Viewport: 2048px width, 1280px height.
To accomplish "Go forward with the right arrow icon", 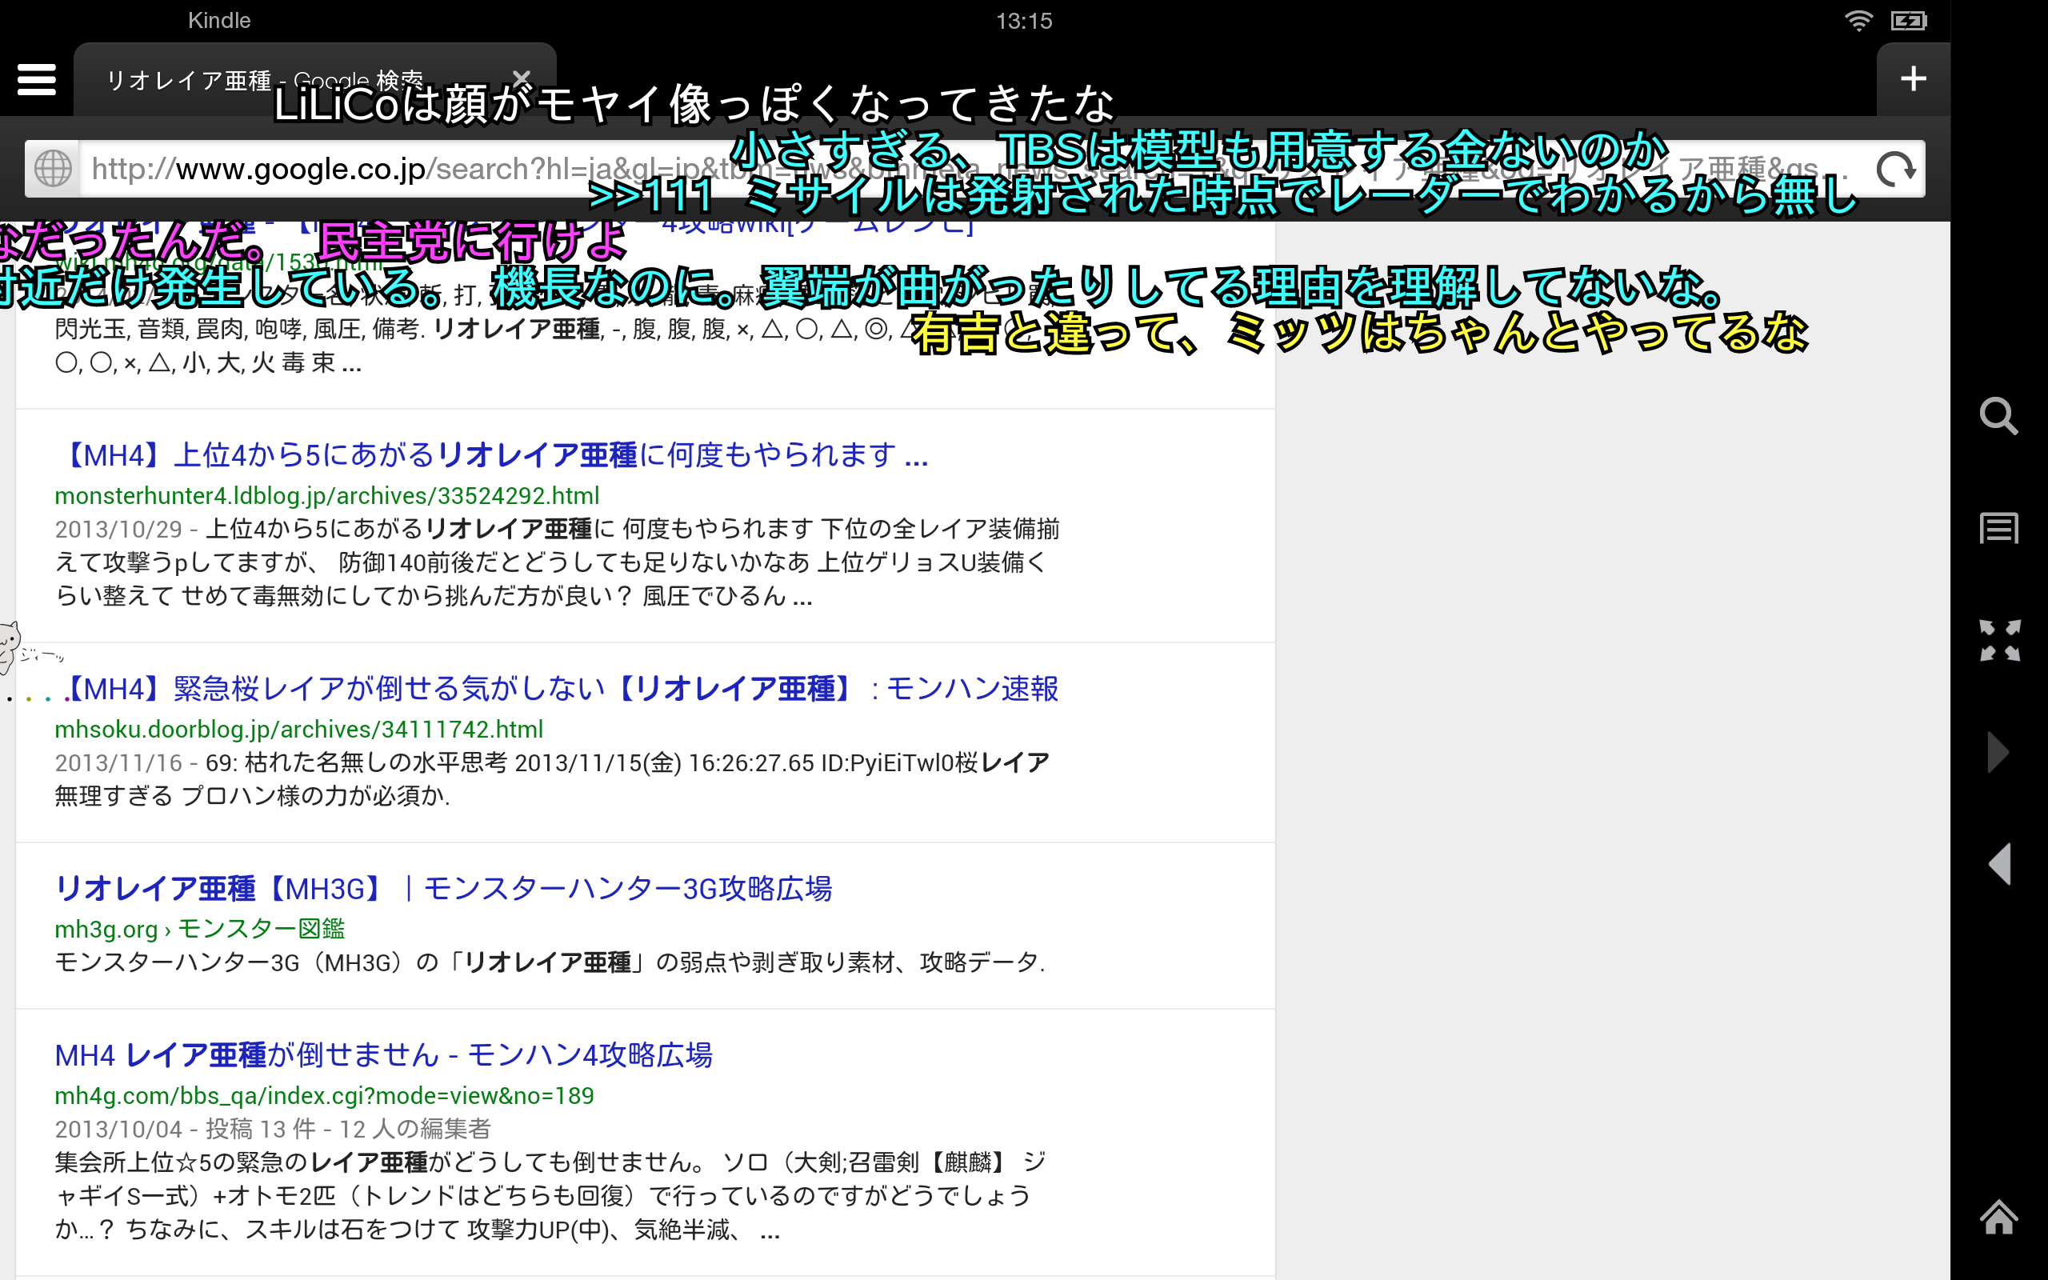I will click(x=1998, y=752).
